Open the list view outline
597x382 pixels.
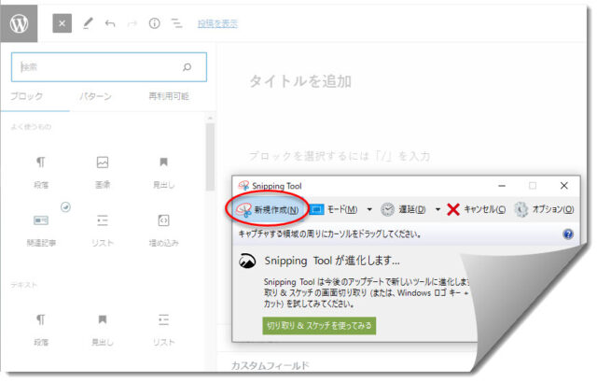pyautogui.click(x=176, y=23)
